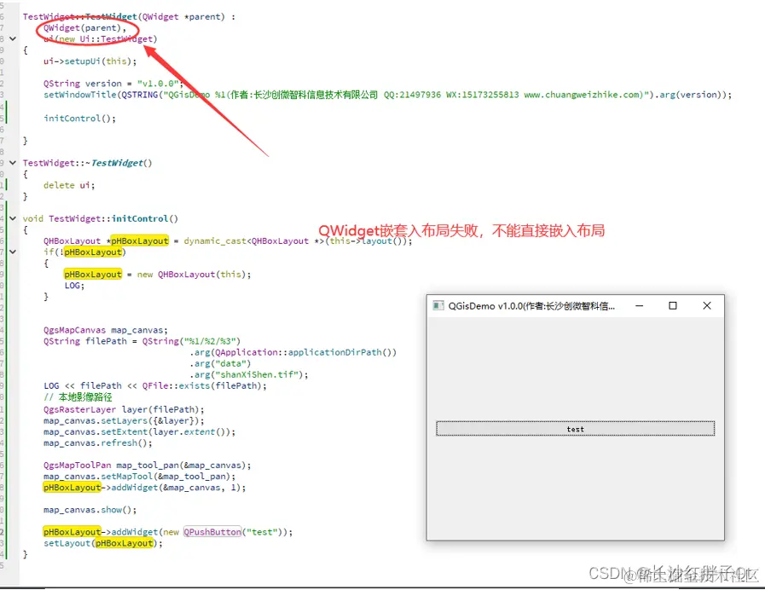Click the QString version line

click(x=113, y=84)
